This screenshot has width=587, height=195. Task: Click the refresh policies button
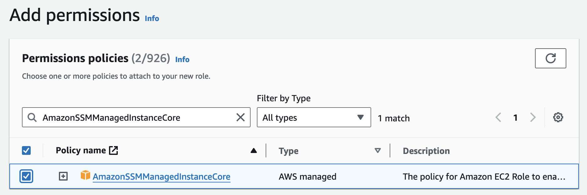550,58
